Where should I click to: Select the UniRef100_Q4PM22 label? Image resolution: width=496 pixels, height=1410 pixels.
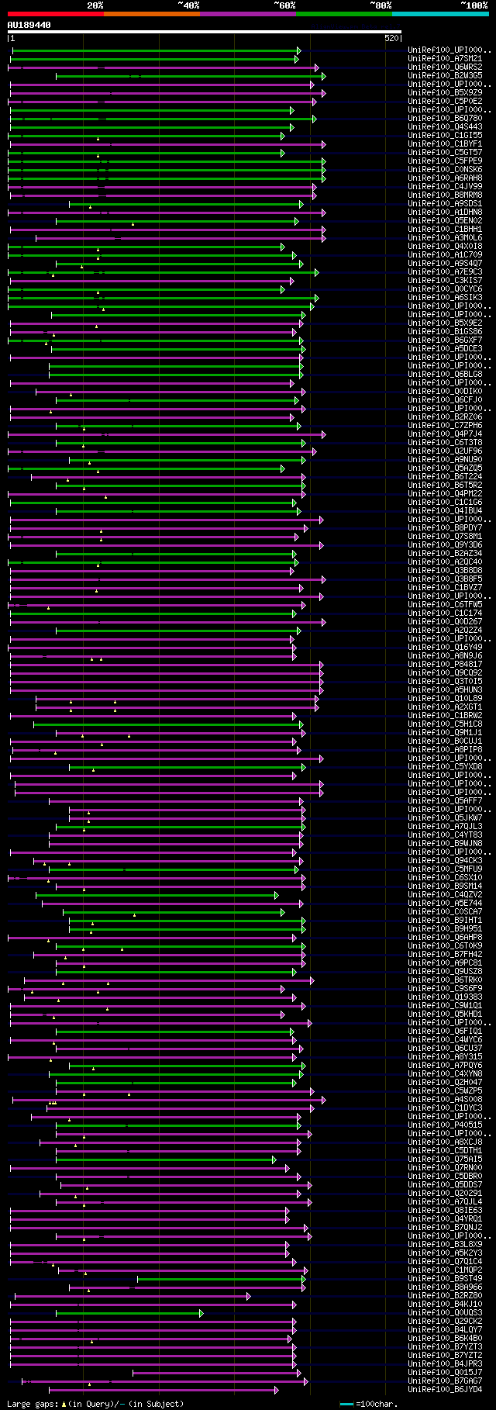point(445,494)
